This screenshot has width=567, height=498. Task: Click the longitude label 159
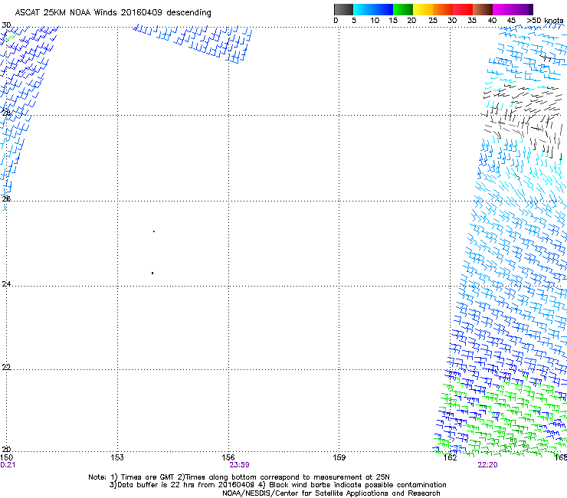coord(339,457)
